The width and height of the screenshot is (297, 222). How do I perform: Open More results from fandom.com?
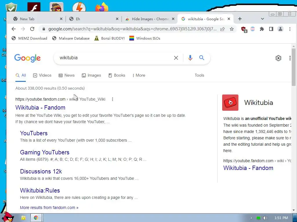[x=49, y=208]
